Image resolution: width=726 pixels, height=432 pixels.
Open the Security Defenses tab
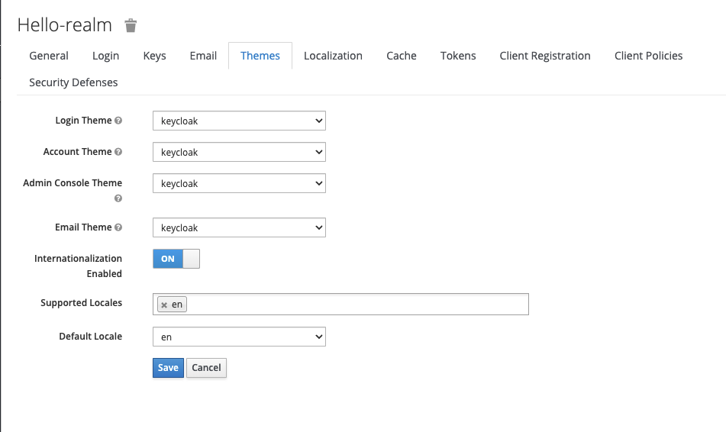coord(73,82)
